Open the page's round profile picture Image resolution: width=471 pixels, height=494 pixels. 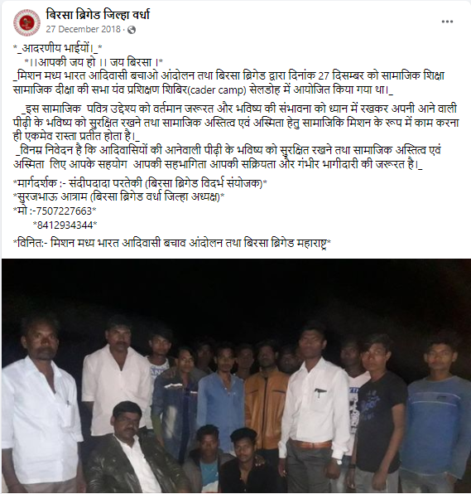click(x=26, y=22)
